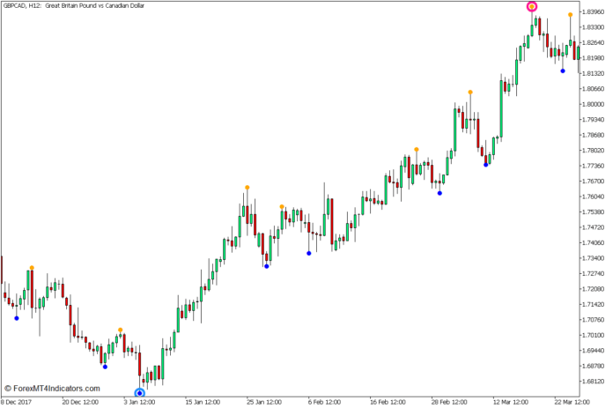Click the orange dot above the 25 Jan high
Screen dimensions: 613x408
coord(247,188)
